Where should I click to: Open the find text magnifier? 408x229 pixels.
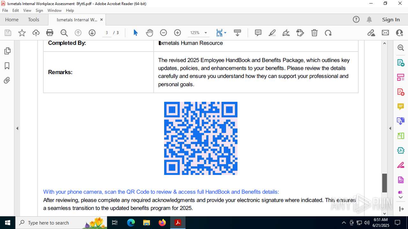(64, 33)
